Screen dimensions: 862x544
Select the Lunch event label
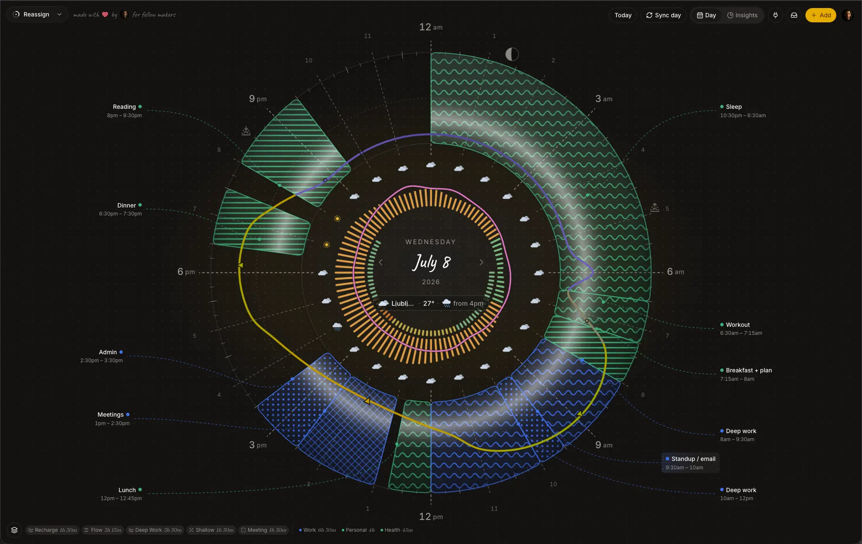[x=121, y=494]
